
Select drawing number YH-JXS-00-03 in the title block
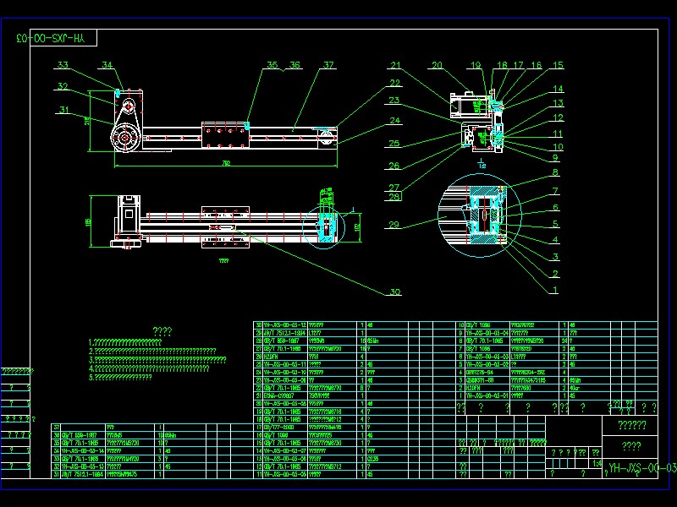click(642, 468)
